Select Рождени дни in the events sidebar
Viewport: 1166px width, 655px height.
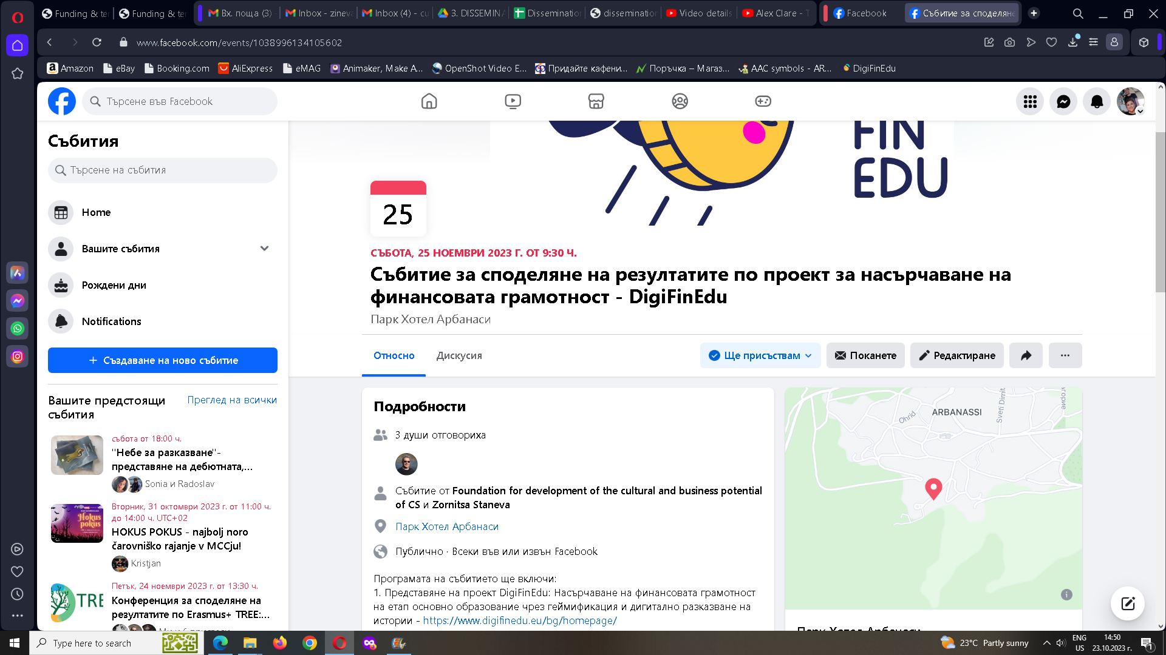(163, 285)
